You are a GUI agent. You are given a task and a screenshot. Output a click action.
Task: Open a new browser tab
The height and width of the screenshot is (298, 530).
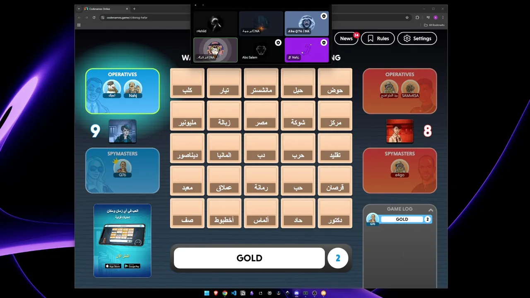(x=134, y=9)
